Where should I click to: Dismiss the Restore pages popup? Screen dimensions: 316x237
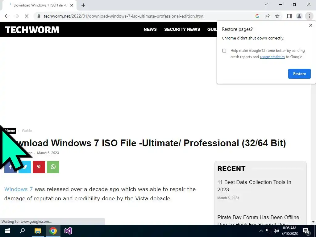click(311, 25)
